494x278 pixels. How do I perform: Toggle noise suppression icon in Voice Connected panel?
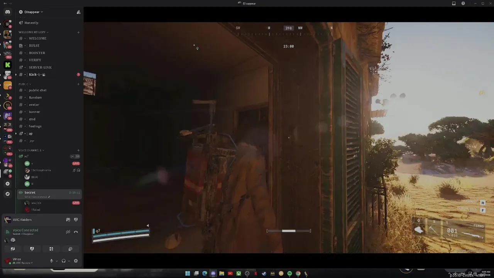click(68, 232)
